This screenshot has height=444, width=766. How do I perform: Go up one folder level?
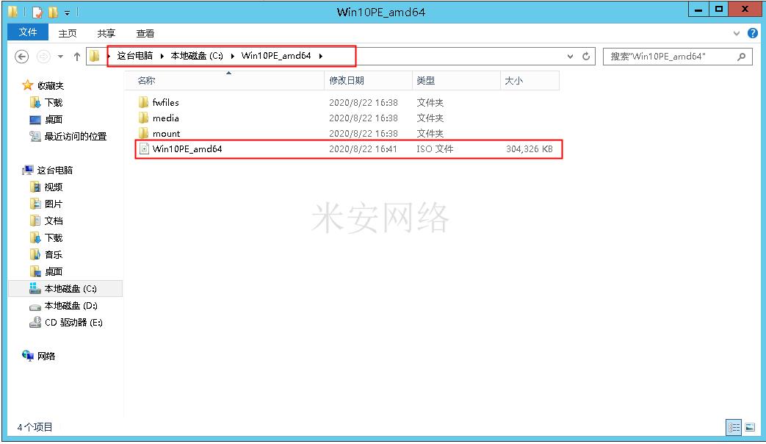76,57
